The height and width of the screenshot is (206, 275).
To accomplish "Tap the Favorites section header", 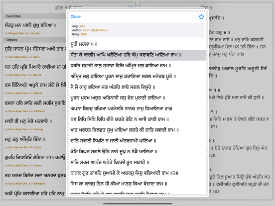I will [35, 16].
